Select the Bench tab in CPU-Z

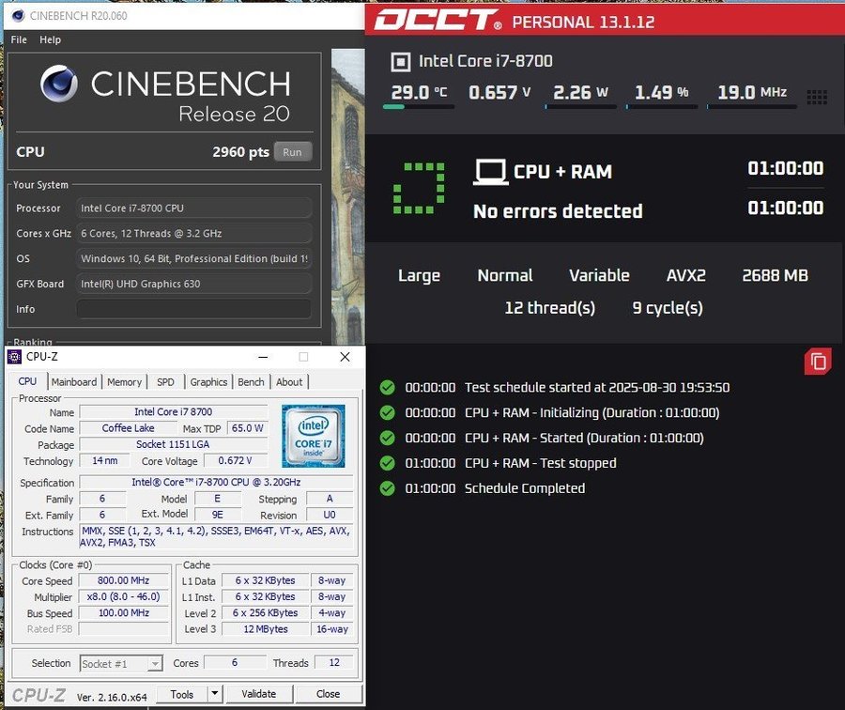point(251,381)
